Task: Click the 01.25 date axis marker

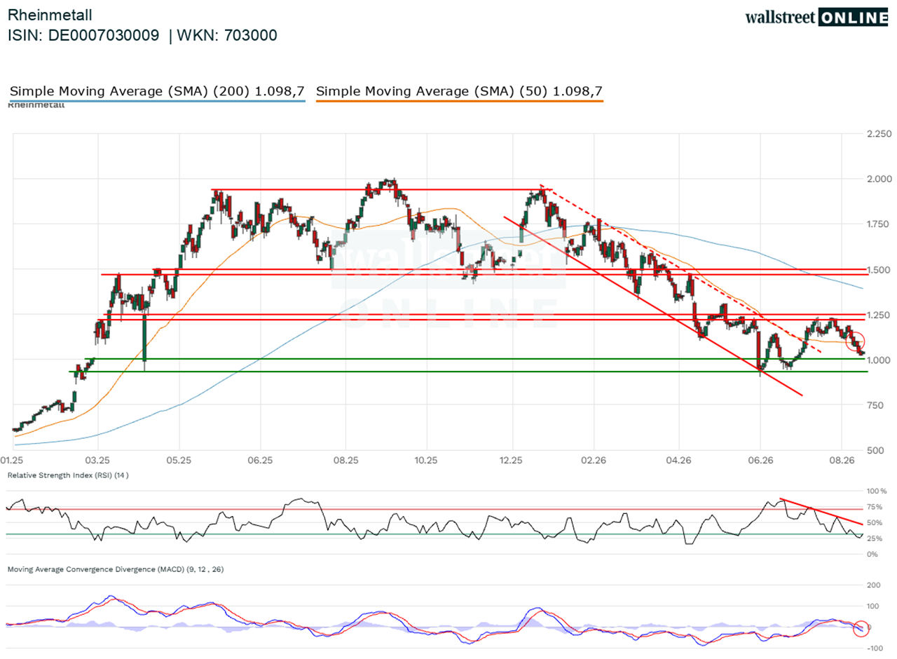Action: 13,461
